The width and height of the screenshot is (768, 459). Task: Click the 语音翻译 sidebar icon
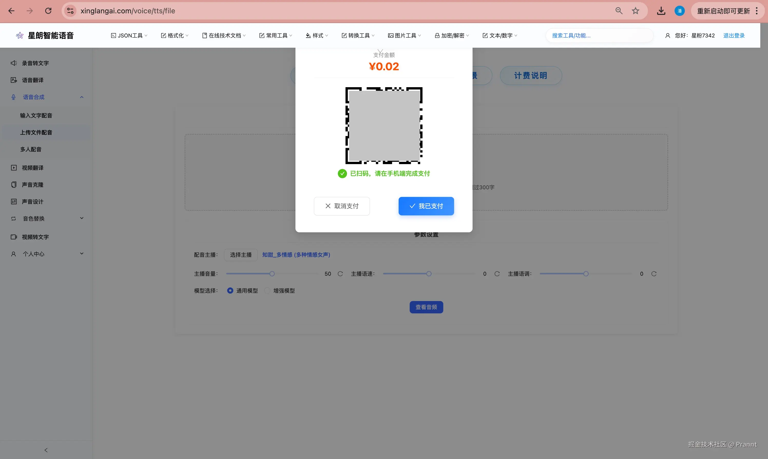[x=14, y=80]
